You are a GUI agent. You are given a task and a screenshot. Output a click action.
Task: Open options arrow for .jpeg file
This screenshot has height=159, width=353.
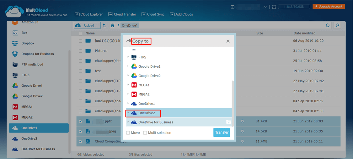pos(243,131)
